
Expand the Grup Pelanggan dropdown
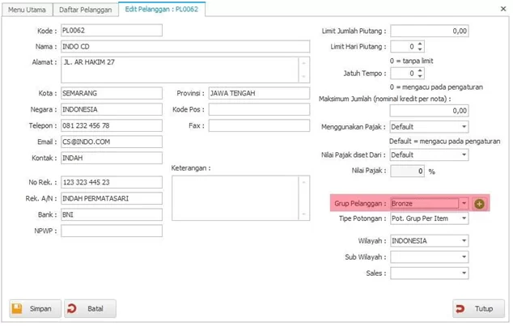pos(464,204)
